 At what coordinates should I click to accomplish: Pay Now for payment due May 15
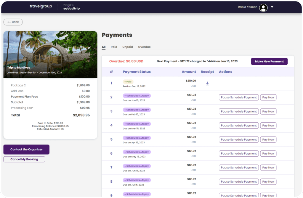(268, 154)
